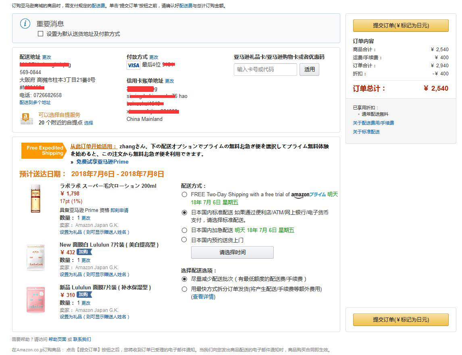Viewport: 462px width, 355px height.
Task: Click the bottom 提交订单 submit order button
Action: (x=401, y=320)
